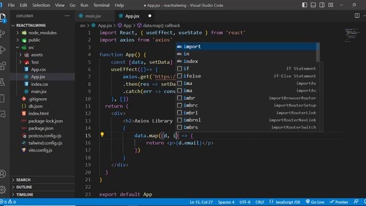Open the Selection menu
Viewport: 366px width, 206px height.
pyautogui.click(x=41, y=5)
